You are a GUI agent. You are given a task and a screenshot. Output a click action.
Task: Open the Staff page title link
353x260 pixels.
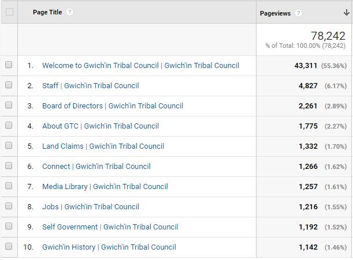[90, 86]
